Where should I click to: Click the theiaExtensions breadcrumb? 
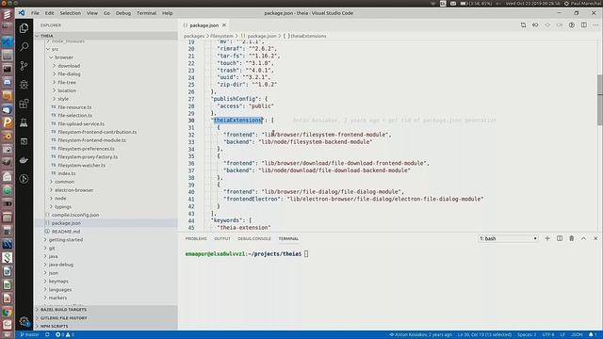[x=308, y=36]
